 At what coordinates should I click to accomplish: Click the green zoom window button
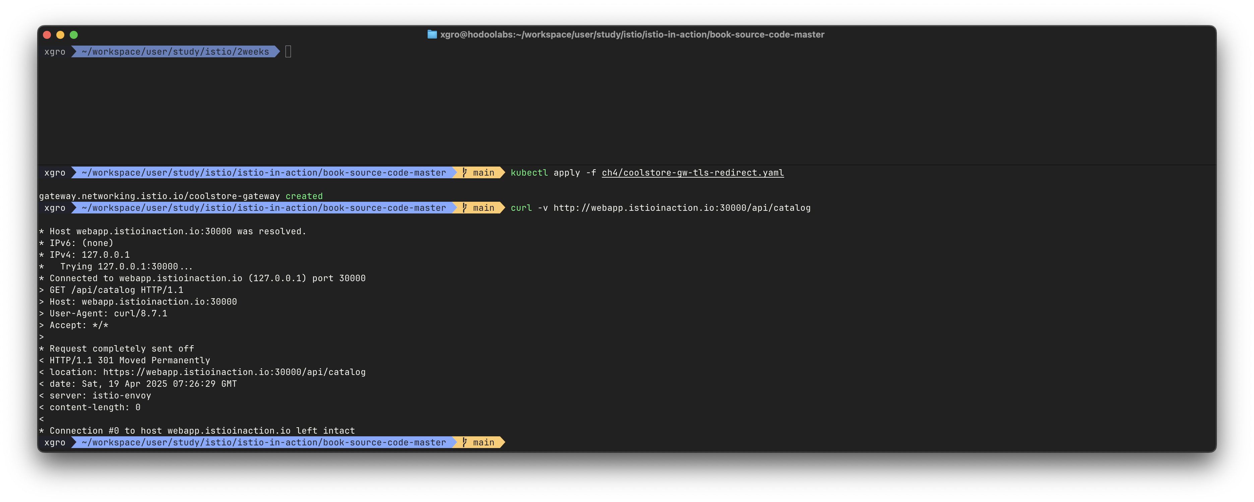73,35
